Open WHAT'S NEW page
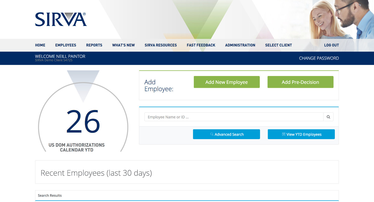This screenshot has height=202, width=374. point(124,45)
